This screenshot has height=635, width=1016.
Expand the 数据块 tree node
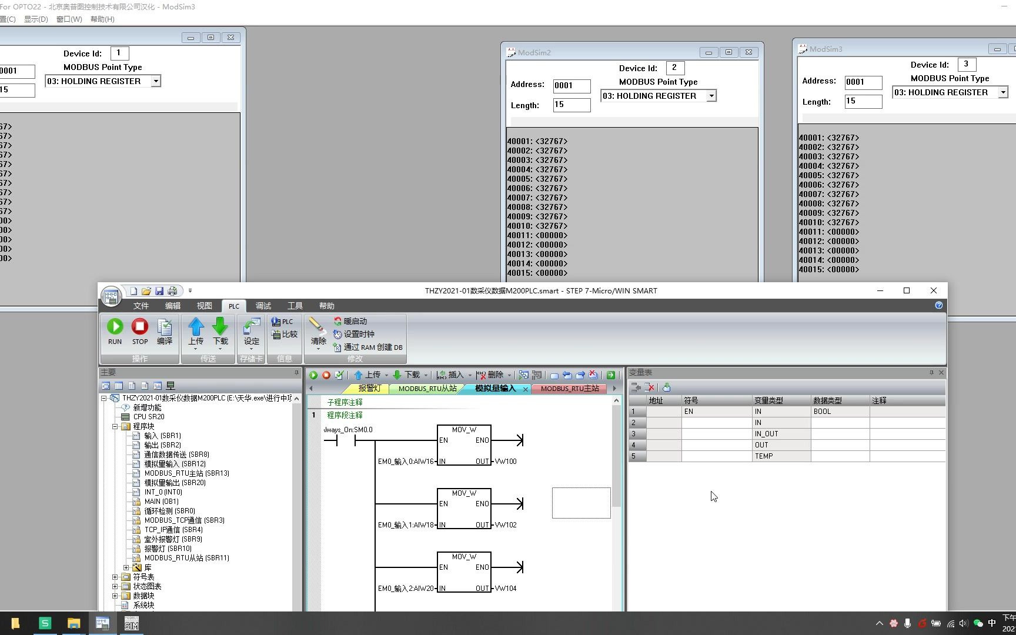(115, 596)
